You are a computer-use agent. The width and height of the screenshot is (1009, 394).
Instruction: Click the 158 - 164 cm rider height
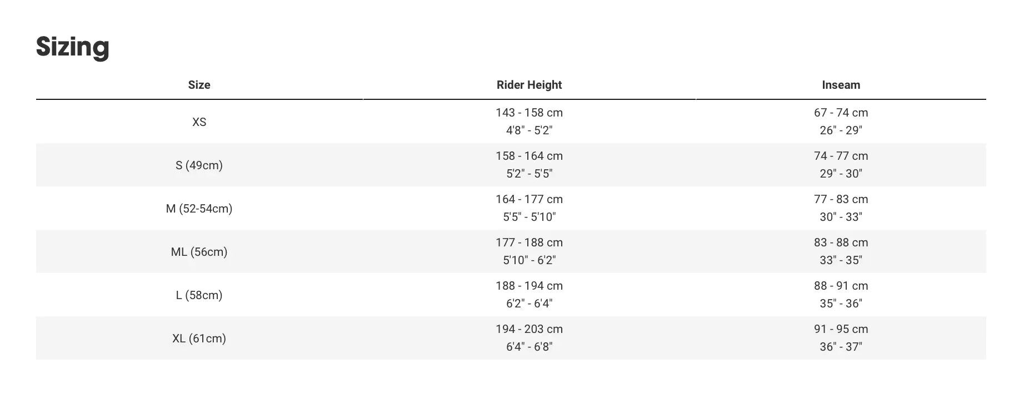pos(529,156)
